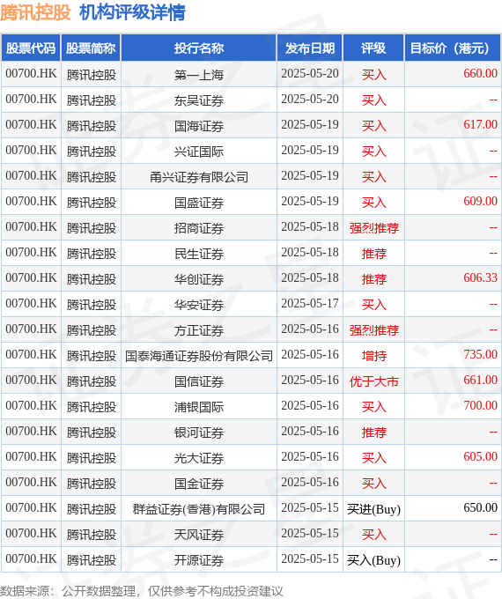Image resolution: width=502 pixels, height=599 pixels.
Task: Click the 优于大市 rating cell
Action: [x=373, y=381]
